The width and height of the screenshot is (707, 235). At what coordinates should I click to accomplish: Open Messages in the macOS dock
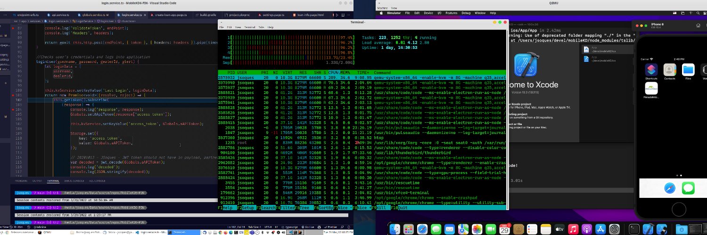point(436,229)
